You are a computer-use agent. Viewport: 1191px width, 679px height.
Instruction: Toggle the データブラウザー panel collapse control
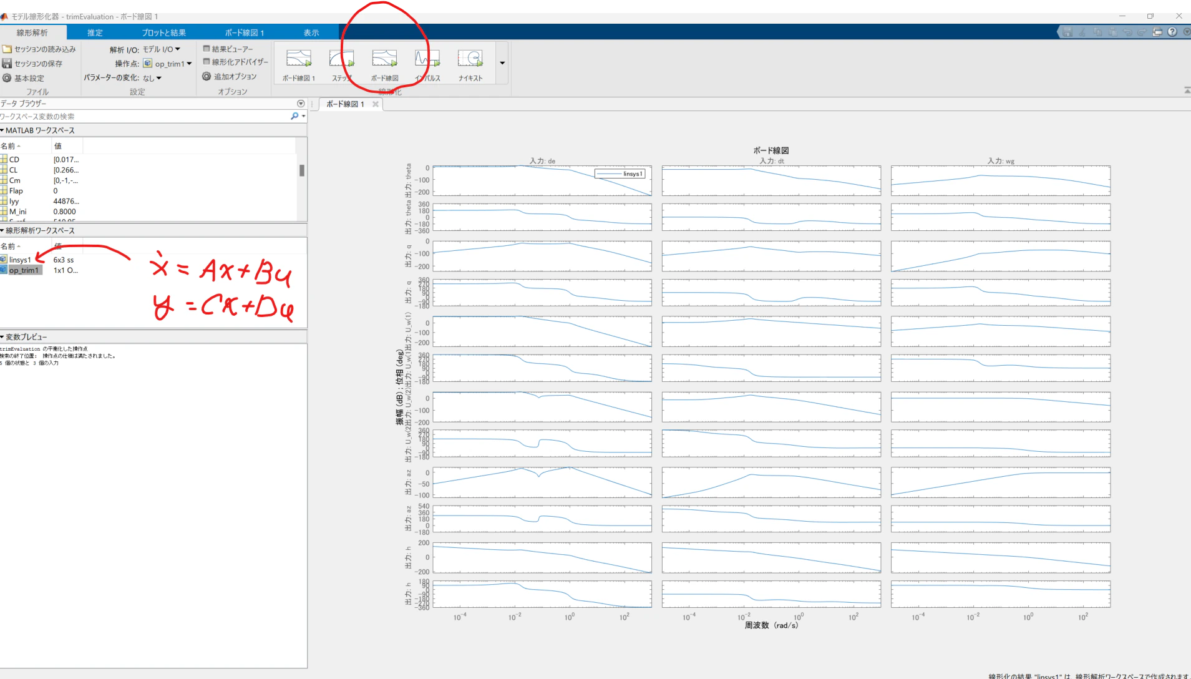(x=301, y=104)
